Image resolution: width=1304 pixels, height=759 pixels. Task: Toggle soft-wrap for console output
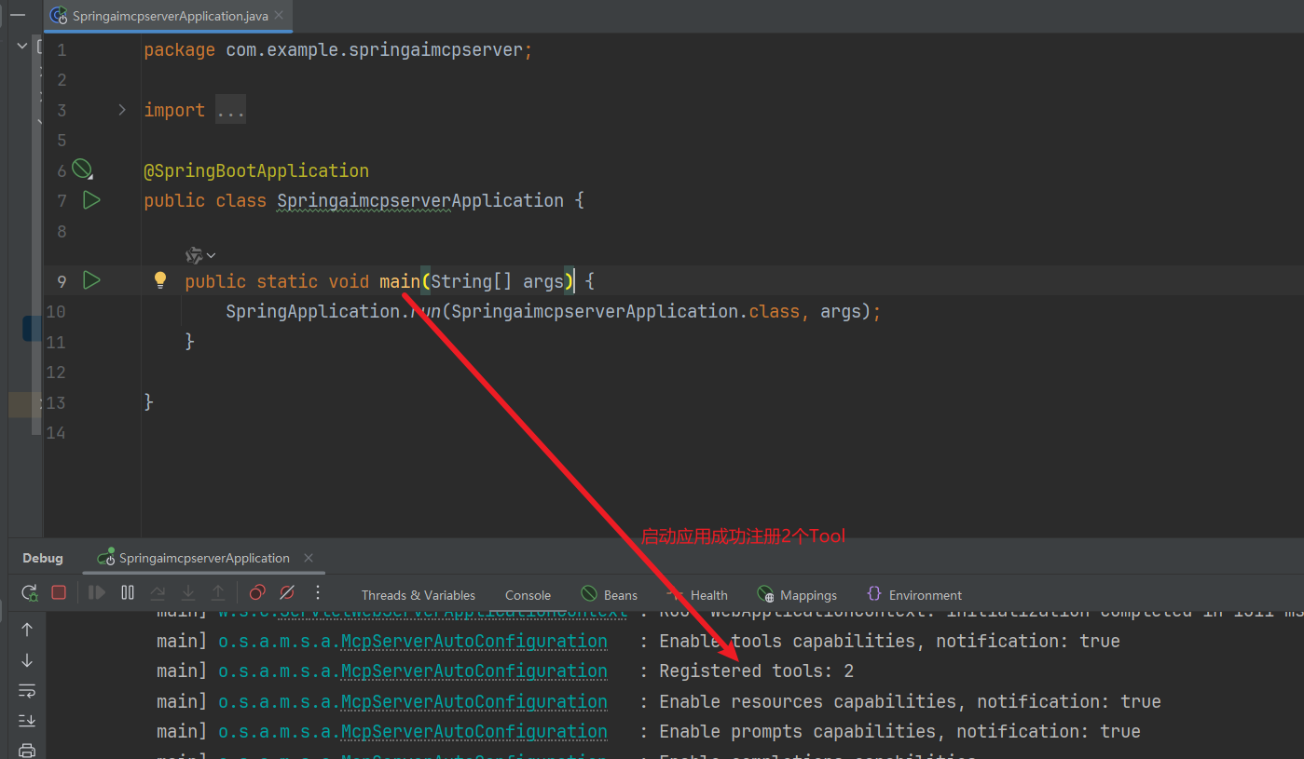click(27, 690)
